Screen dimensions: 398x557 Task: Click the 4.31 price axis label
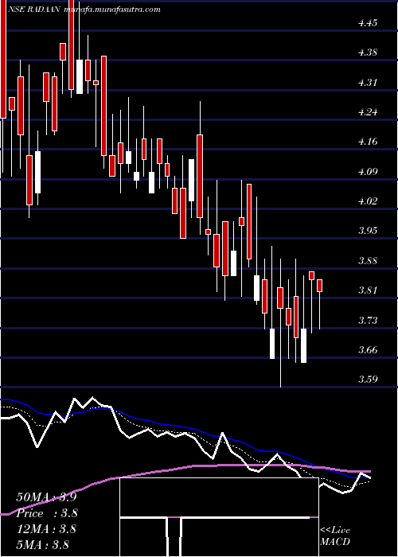tap(368, 83)
